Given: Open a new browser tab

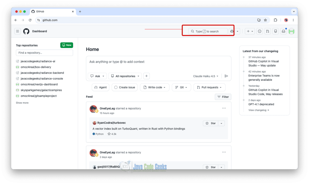Looking at the screenshot, I should point(80,12).
